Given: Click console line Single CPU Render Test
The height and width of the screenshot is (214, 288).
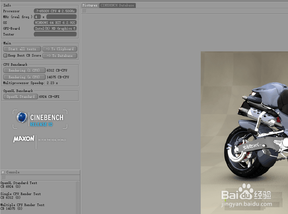Looking at the screenshot, I should click(x=21, y=194).
